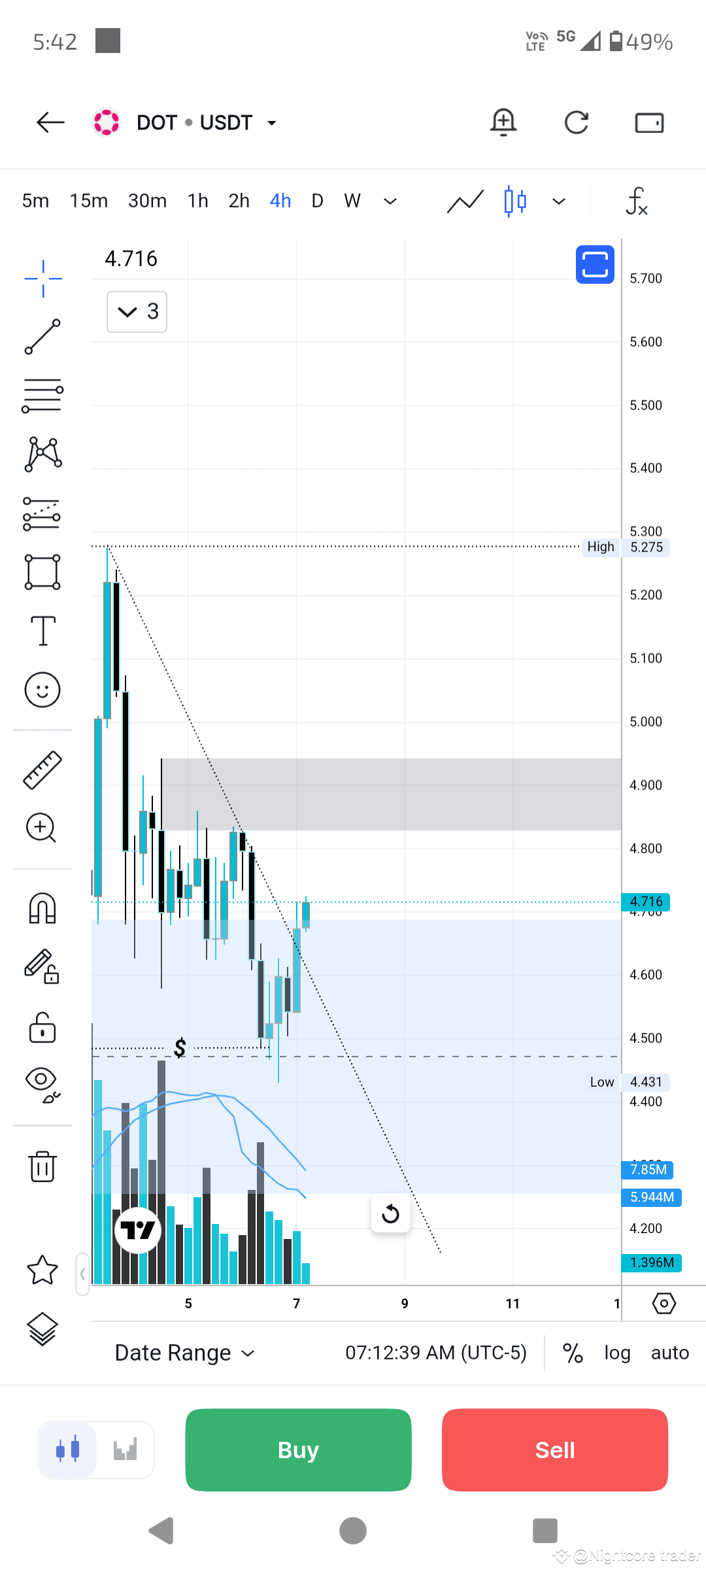Select the XABCD pattern tool
The height and width of the screenshot is (1570, 706).
pos(42,454)
